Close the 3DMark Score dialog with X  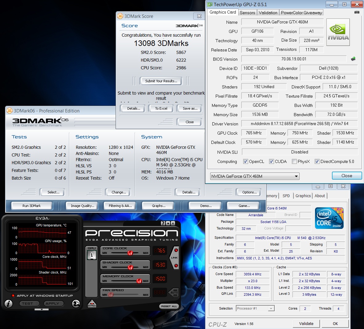(199, 16)
